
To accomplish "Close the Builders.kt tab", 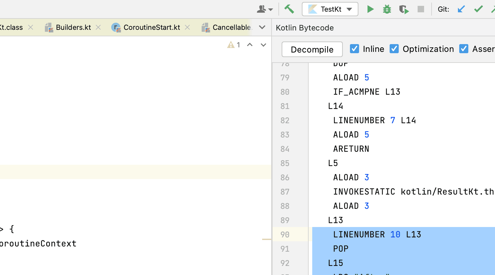I will [98, 28].
